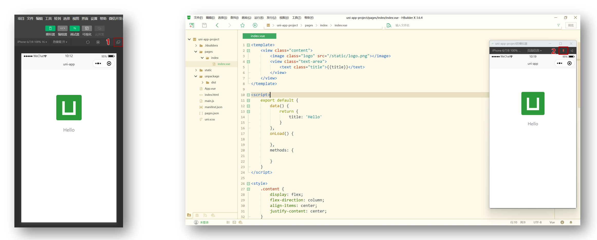Open the iPhone 6/7/8 device dropdown
The height and width of the screenshot is (240, 597).
[x=32, y=42]
